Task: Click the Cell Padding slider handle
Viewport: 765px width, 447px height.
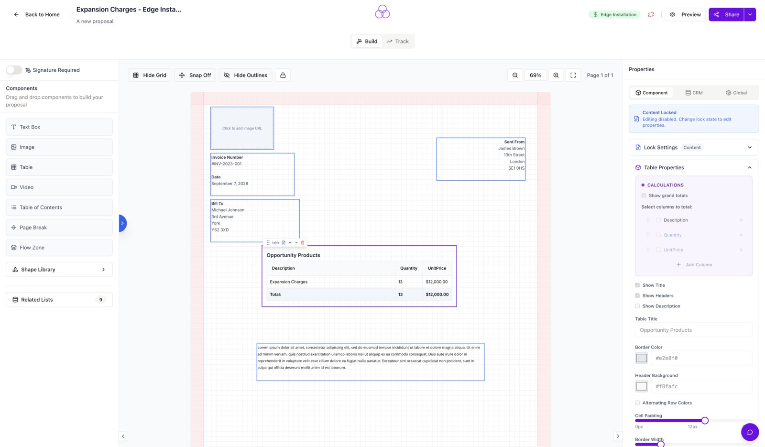Action: pos(705,421)
